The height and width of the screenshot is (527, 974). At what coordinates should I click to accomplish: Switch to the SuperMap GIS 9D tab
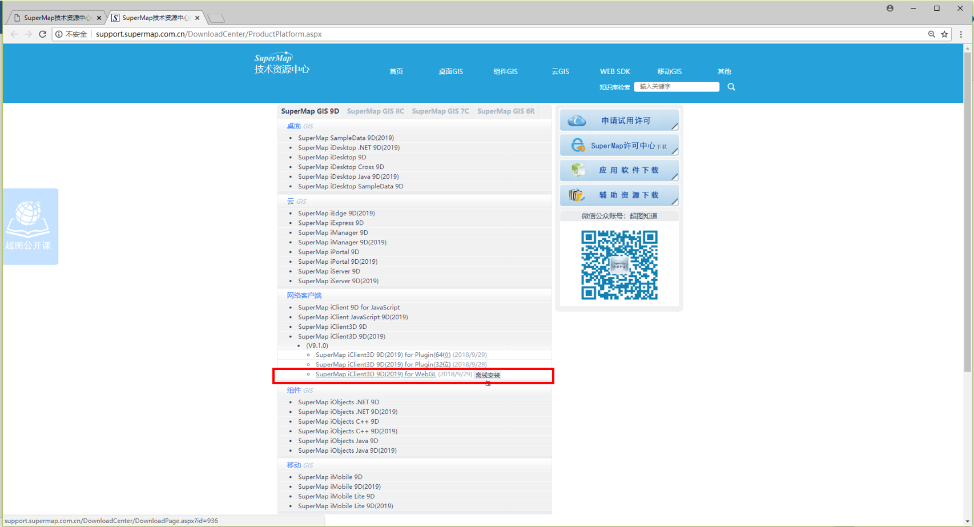pos(310,111)
